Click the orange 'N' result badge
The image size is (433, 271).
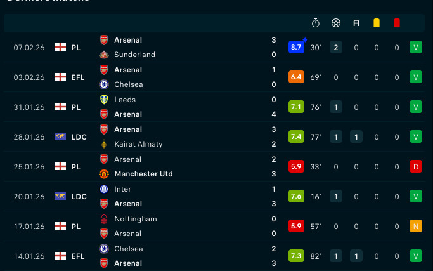[x=416, y=226]
